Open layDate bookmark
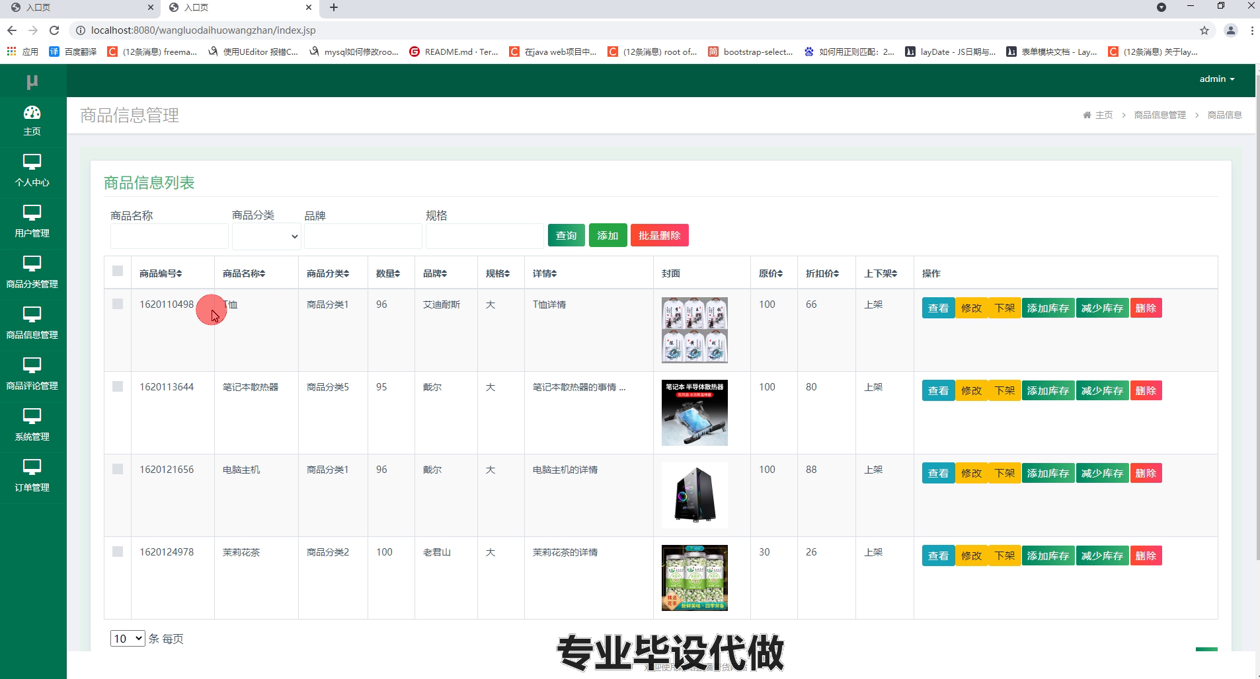The height and width of the screenshot is (679, 1260). click(x=950, y=52)
